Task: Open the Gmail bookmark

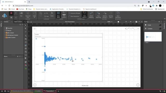Action: 12,9
